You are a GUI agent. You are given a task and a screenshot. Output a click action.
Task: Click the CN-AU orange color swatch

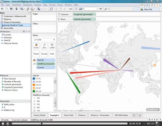tap(34, 85)
